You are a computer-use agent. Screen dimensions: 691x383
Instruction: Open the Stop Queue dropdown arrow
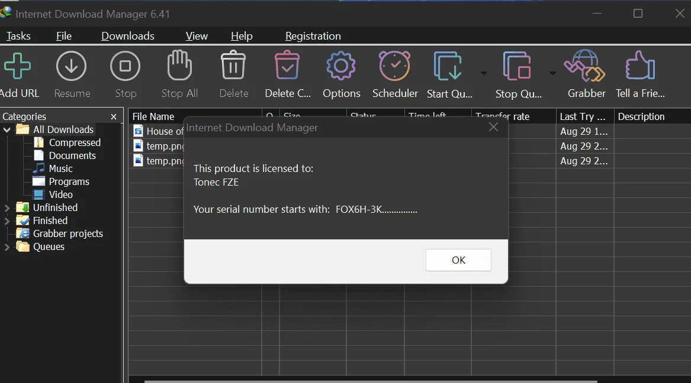[x=552, y=73]
